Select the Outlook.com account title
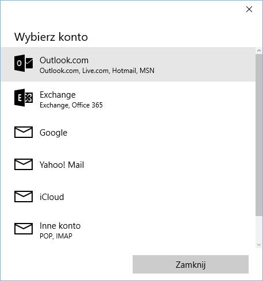Screen dimensions: 263x281 coord(64,60)
